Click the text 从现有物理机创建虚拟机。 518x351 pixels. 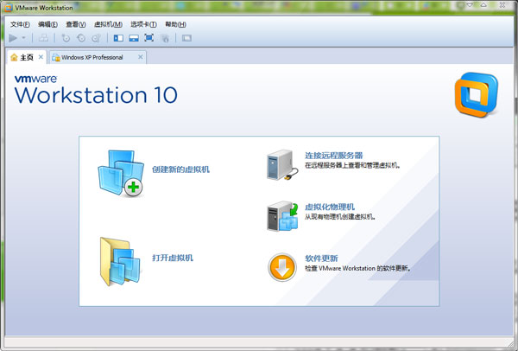340,217
